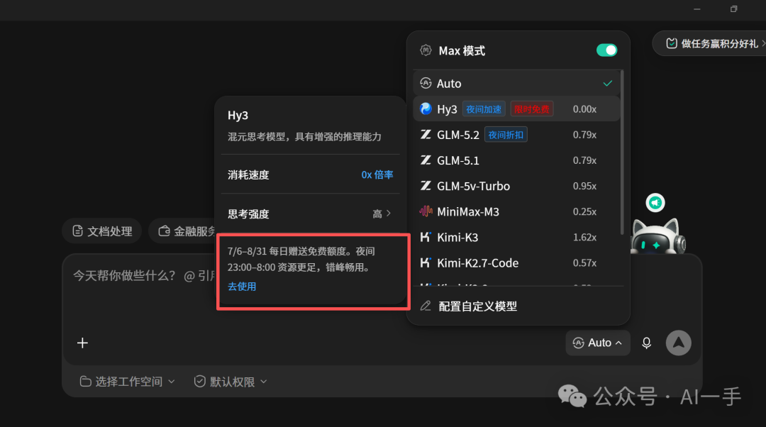Follow the 去使用 link

click(242, 287)
